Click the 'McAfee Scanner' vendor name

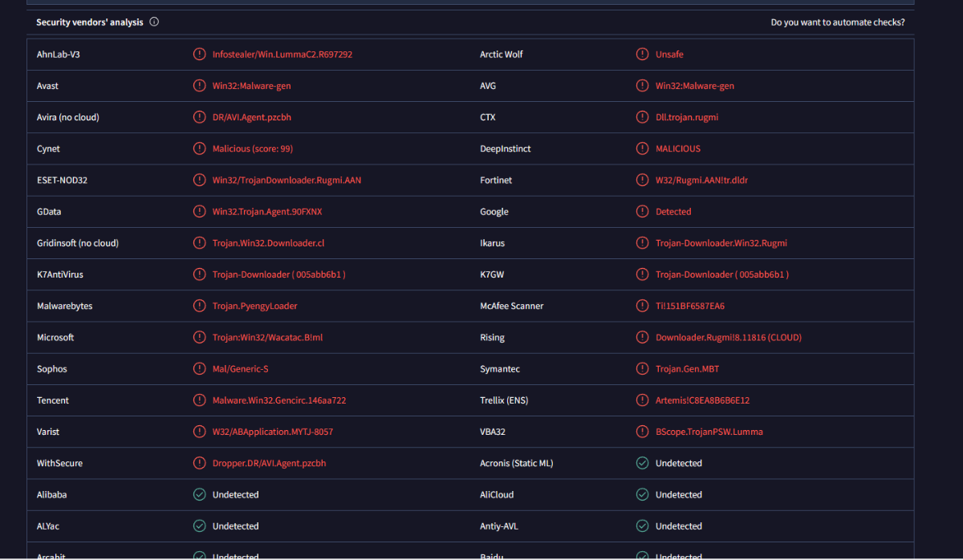(x=511, y=306)
